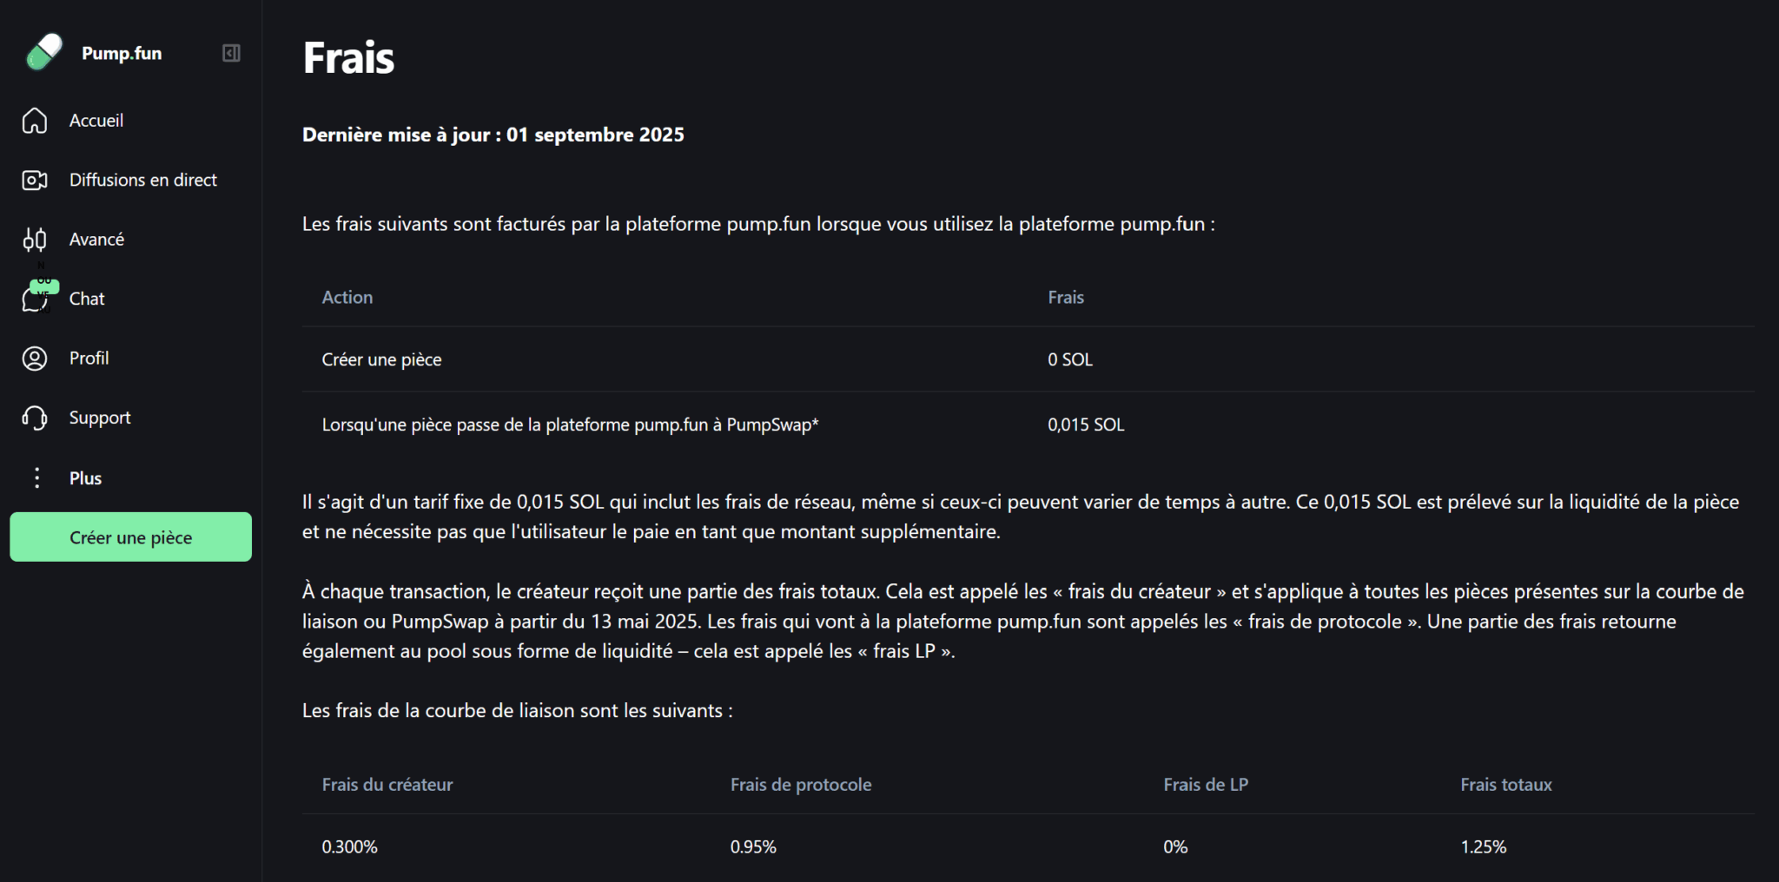The image size is (1779, 882).
Task: Expand the Plus section
Action: click(x=84, y=477)
